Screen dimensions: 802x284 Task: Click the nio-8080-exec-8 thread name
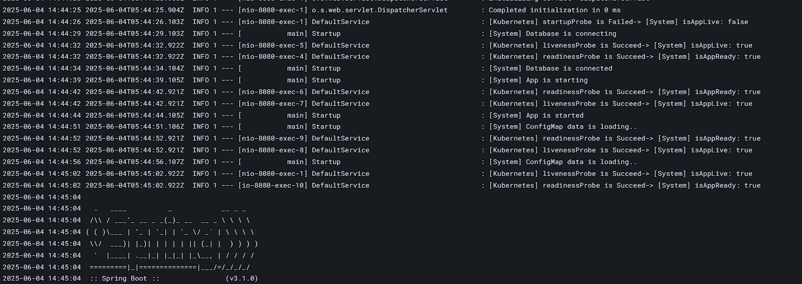pyautogui.click(x=273, y=150)
